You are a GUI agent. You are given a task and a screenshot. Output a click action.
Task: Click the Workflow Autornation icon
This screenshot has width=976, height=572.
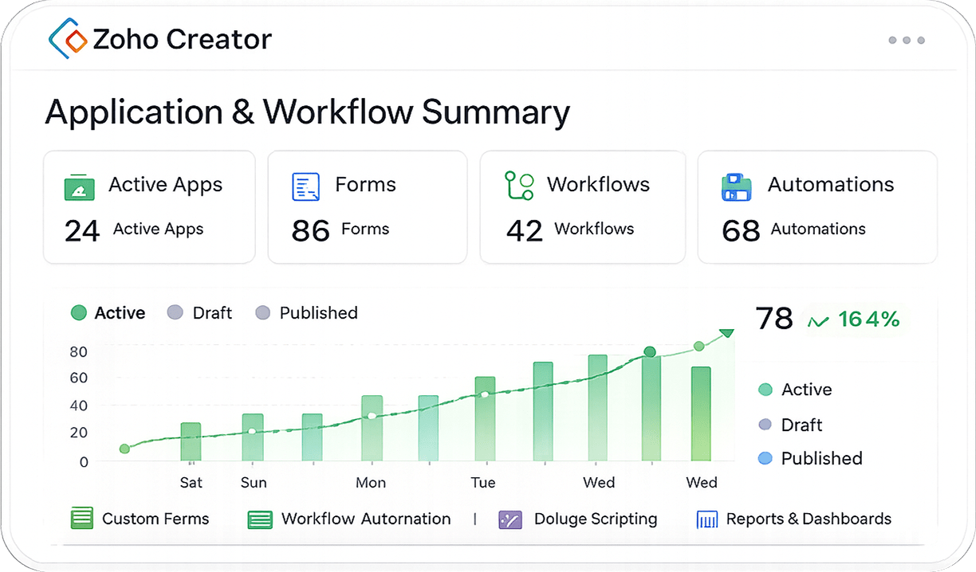click(261, 520)
